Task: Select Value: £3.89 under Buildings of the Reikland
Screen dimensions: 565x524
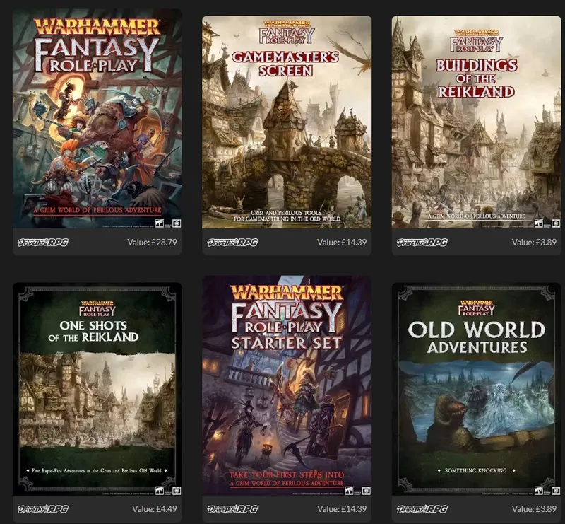Action: pos(534,242)
